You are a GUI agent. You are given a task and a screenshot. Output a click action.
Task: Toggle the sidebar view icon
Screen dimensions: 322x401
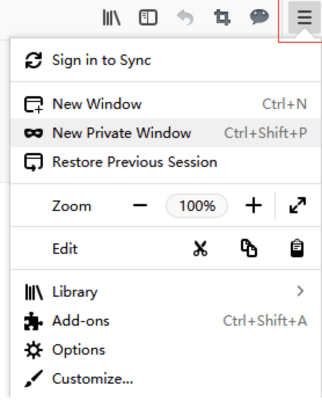(148, 17)
